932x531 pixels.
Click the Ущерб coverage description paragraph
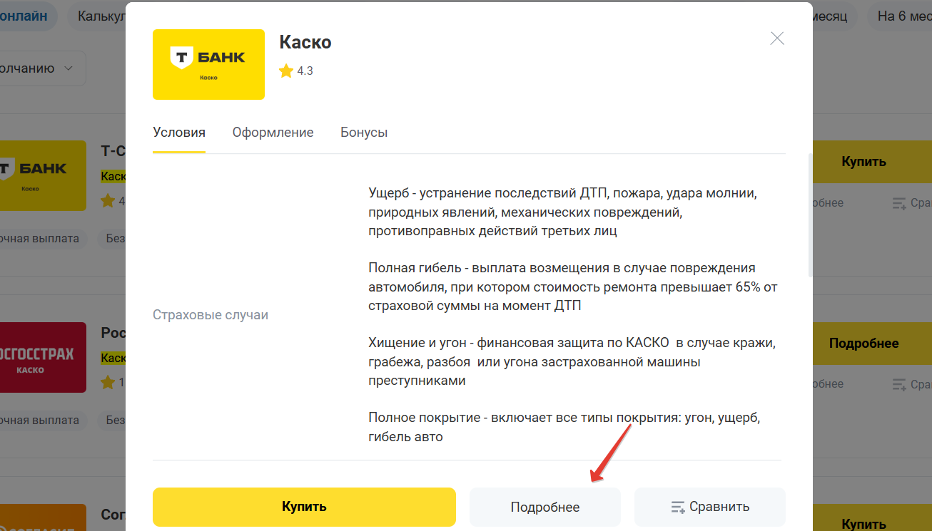click(562, 212)
